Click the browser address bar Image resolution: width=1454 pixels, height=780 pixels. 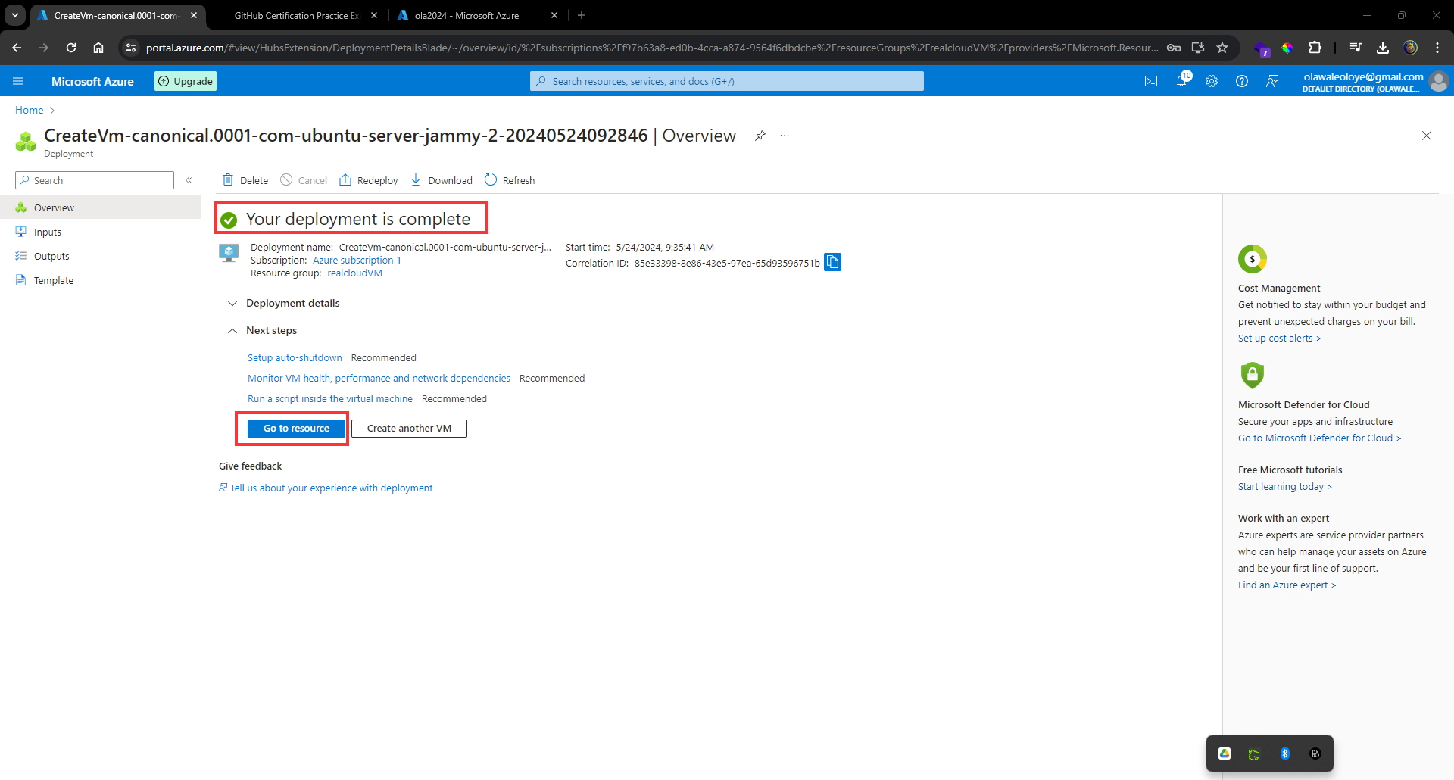pyautogui.click(x=651, y=48)
